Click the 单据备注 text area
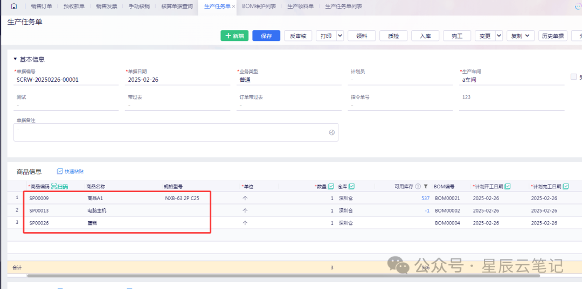 pyautogui.click(x=176, y=132)
